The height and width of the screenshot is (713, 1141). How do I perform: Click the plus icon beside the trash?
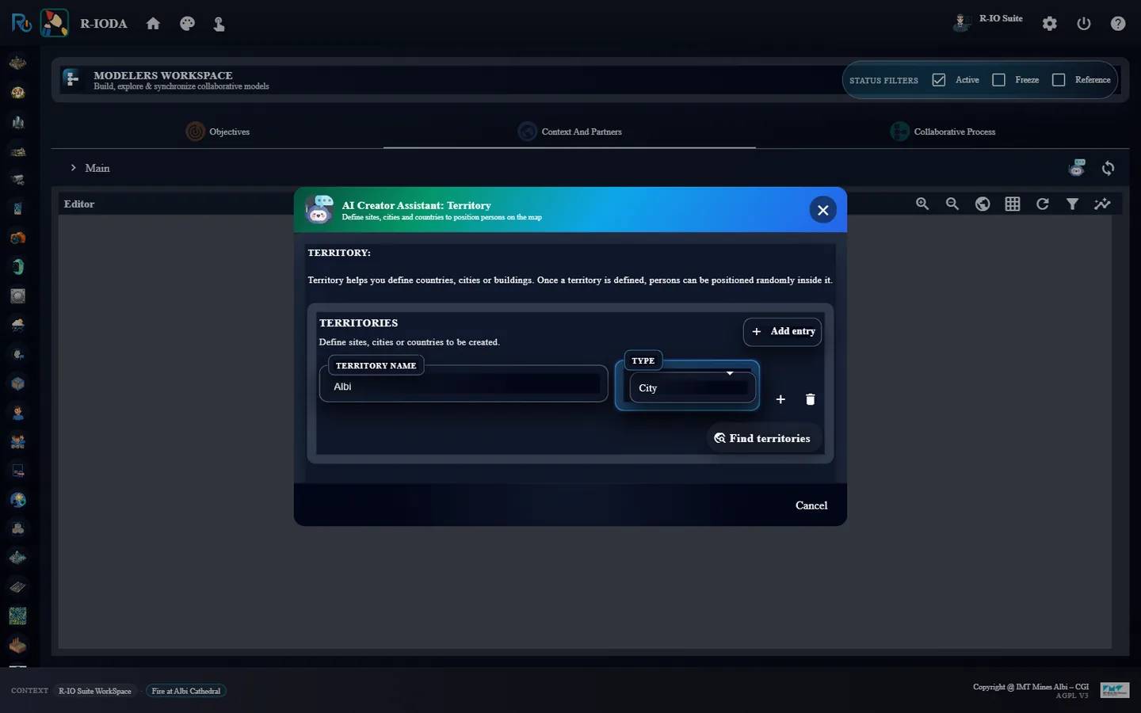(x=780, y=399)
